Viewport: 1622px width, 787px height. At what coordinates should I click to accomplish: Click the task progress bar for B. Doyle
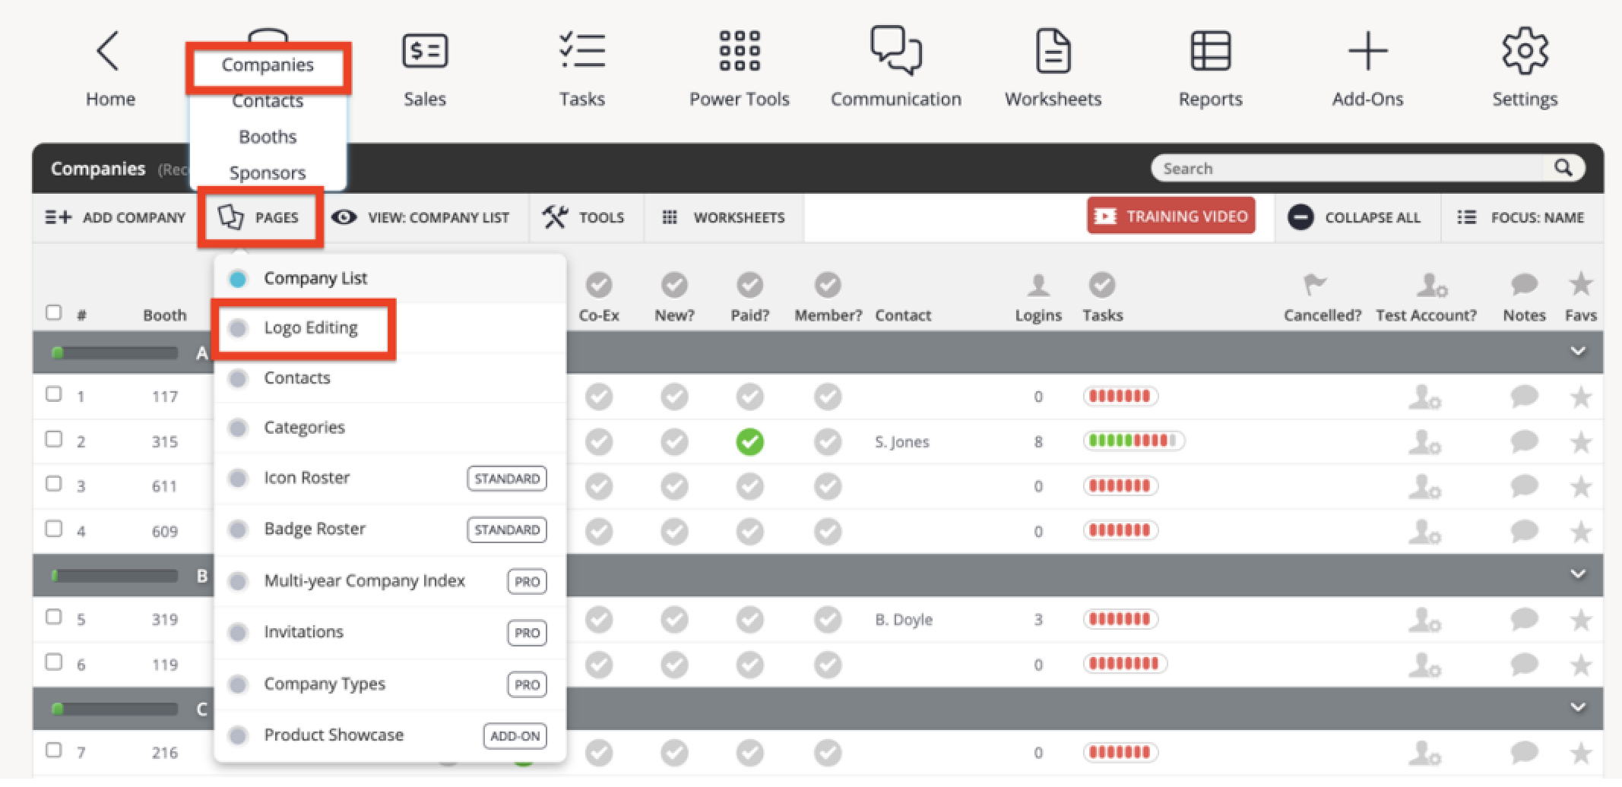coord(1120,619)
